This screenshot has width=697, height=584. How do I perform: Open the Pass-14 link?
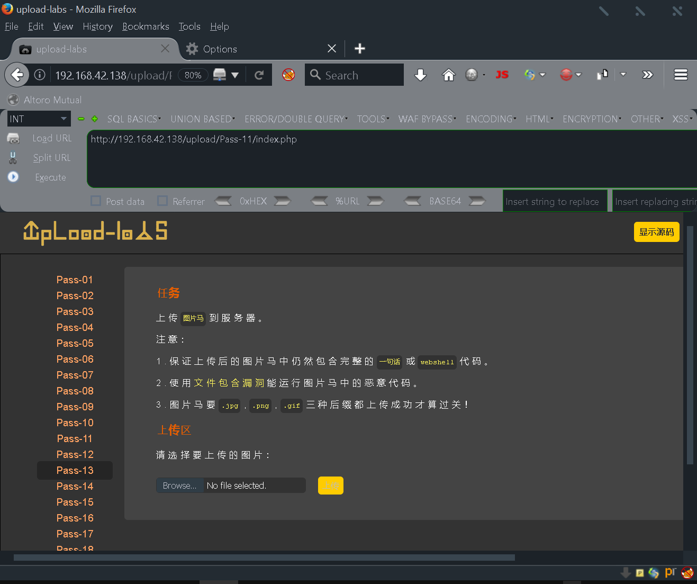click(75, 486)
